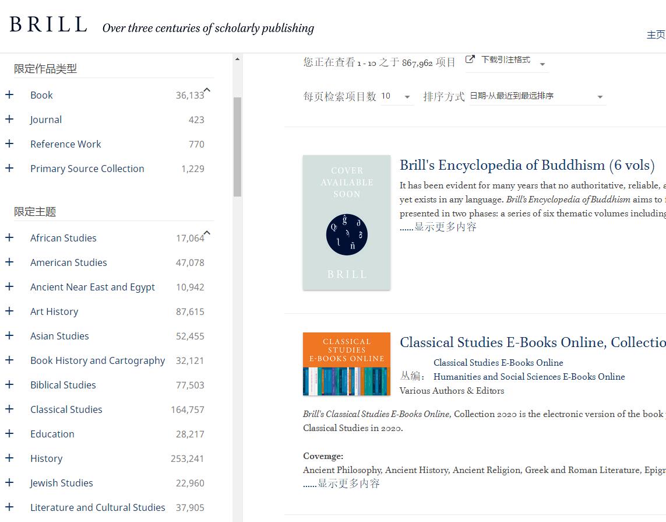Screen dimensions: 666x522
Task: Filter by Reference Work type
Action: pos(65,144)
